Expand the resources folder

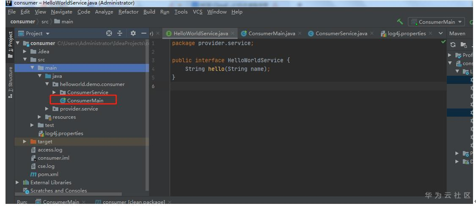(40, 117)
